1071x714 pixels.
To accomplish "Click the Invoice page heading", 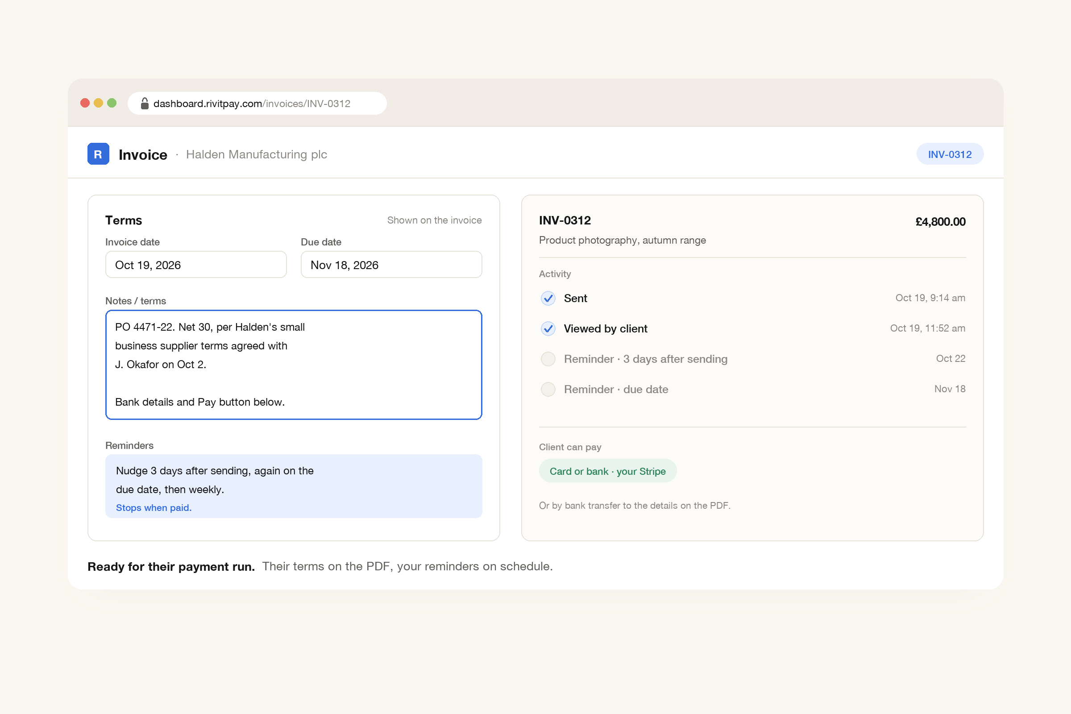I will (x=142, y=155).
